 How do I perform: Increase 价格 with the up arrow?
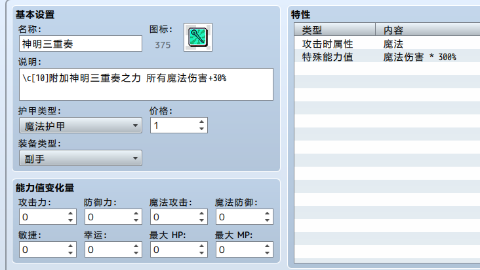pos(201,122)
